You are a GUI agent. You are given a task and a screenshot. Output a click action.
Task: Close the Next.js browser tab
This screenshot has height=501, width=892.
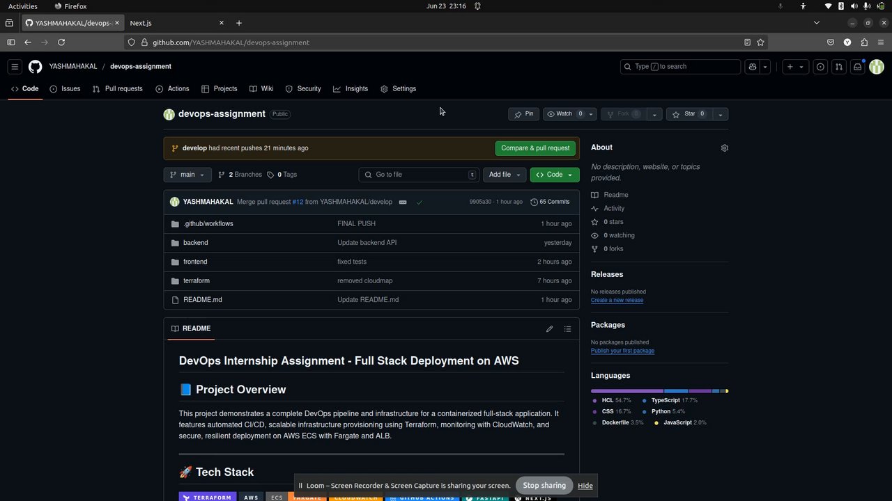[x=222, y=23]
